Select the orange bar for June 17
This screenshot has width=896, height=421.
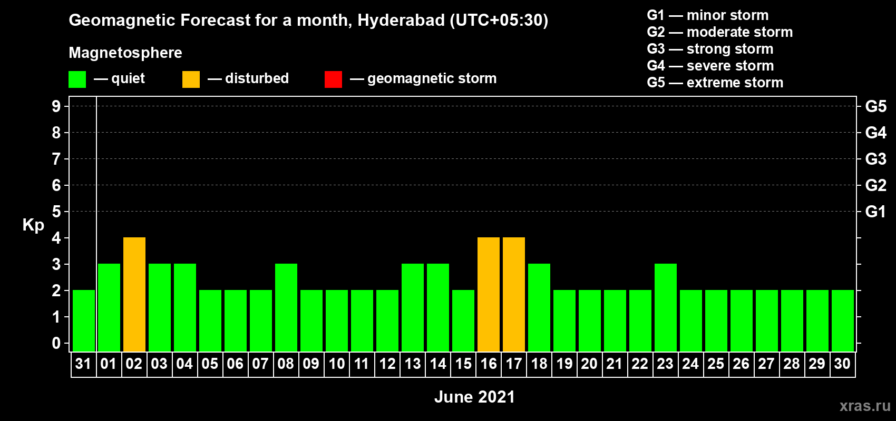(514, 294)
